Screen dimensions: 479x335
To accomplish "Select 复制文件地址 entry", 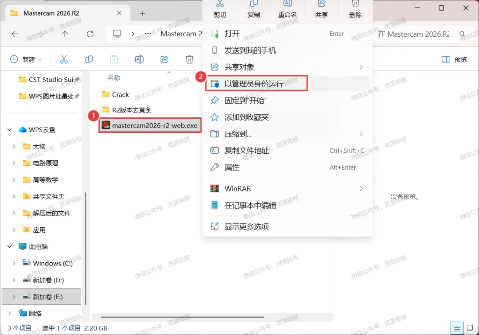I will pos(287,151).
